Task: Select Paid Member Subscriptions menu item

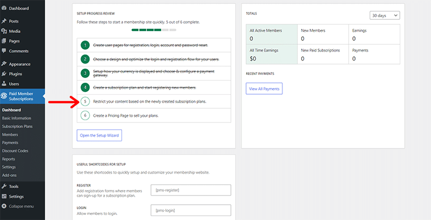Action: (22, 96)
